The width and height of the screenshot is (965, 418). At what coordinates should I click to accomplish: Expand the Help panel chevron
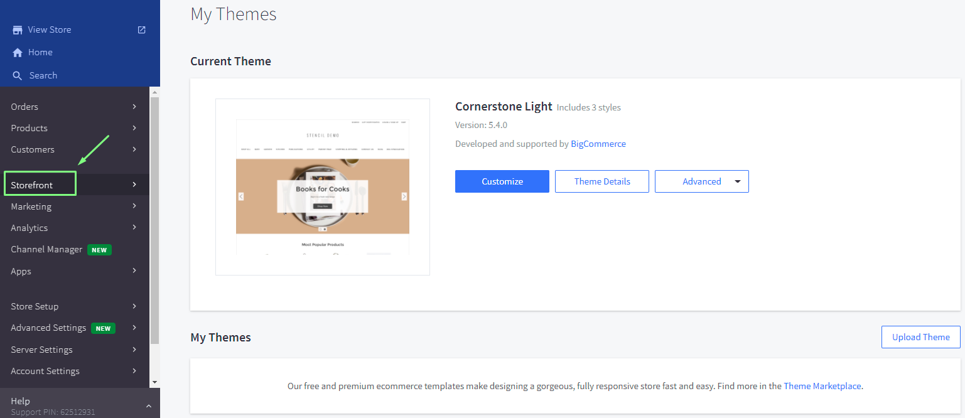[x=149, y=406]
